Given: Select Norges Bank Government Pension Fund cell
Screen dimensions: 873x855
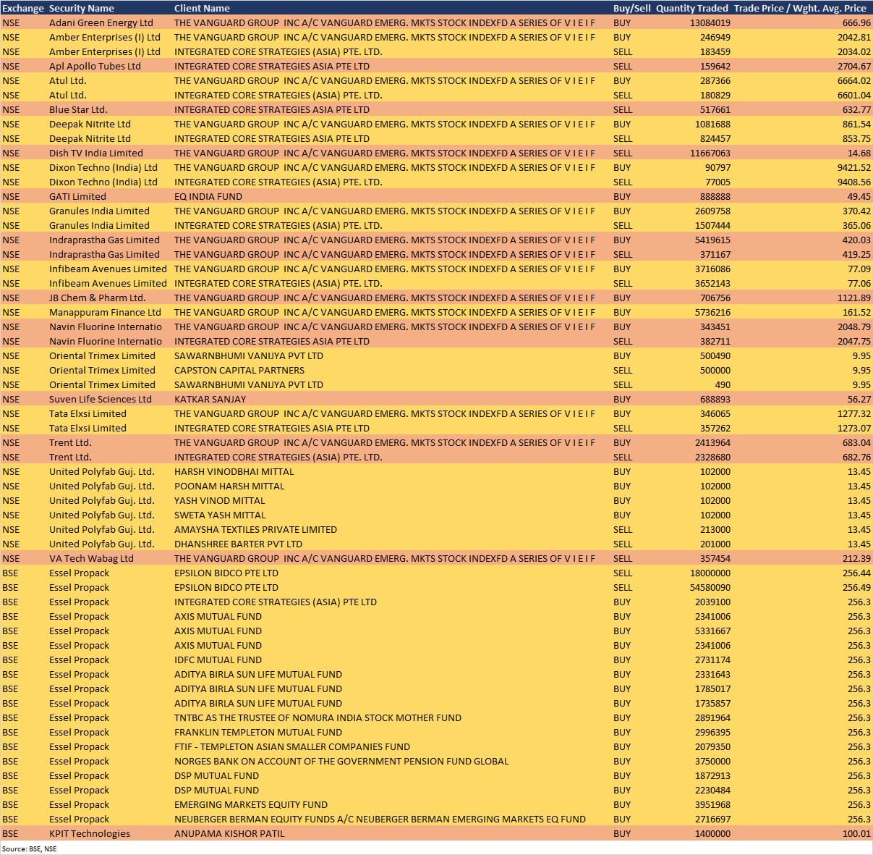Looking at the screenshot, I should 341,761.
